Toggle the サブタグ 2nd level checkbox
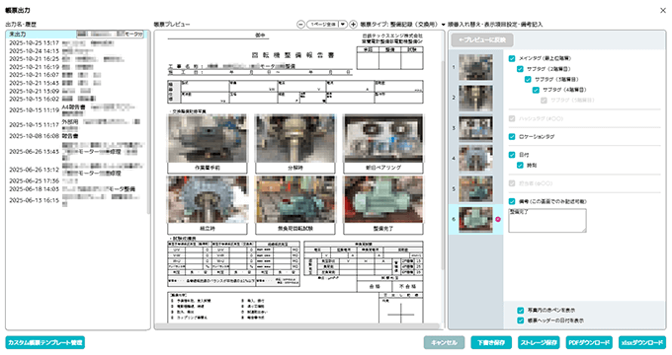This screenshot has height=355, width=672. (x=520, y=69)
